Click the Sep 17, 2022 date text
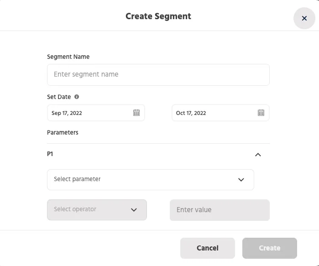 click(x=67, y=113)
